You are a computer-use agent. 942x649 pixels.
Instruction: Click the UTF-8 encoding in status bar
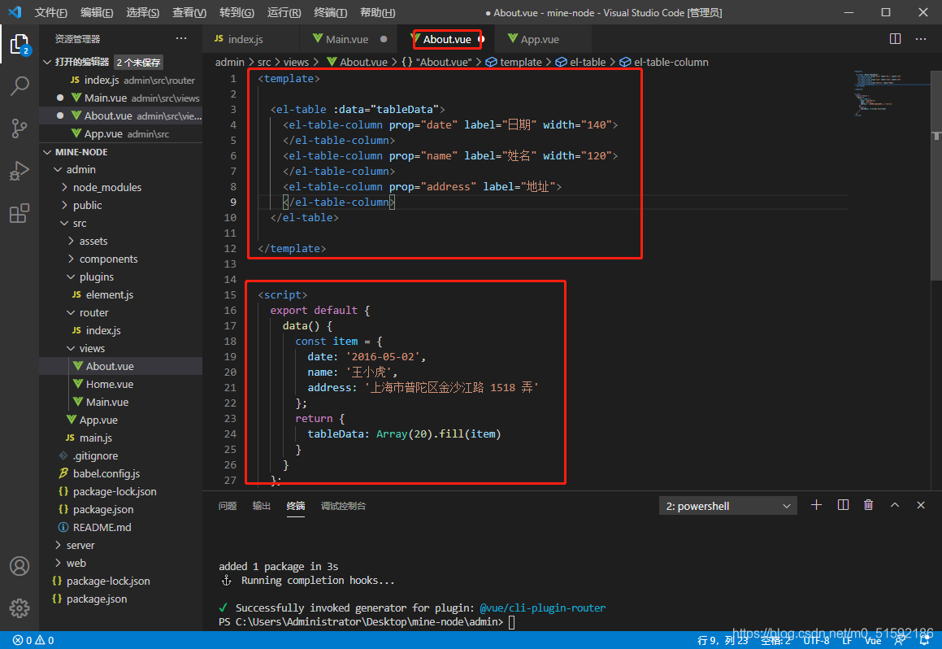[x=816, y=640]
